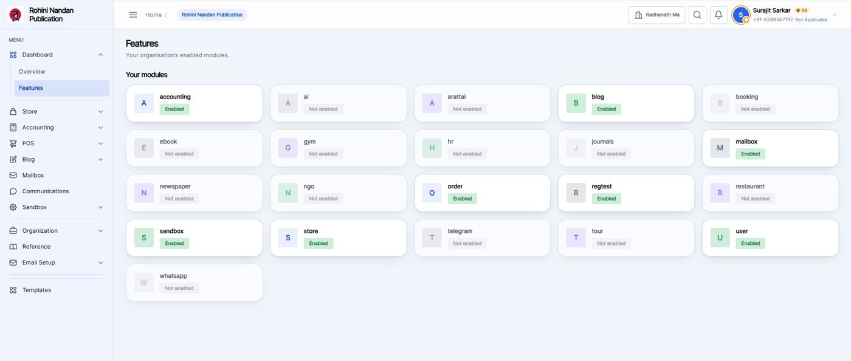The width and height of the screenshot is (851, 361).
Task: Expand the Store menu chevron
Action: [x=100, y=112]
